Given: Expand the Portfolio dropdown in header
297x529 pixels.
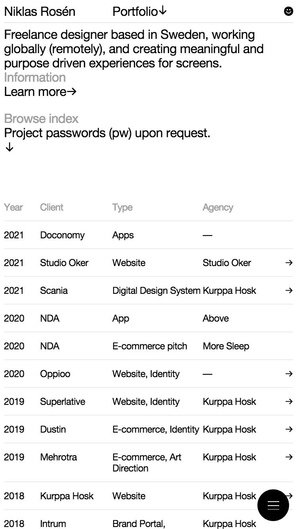Looking at the screenshot, I should coord(140,11).
